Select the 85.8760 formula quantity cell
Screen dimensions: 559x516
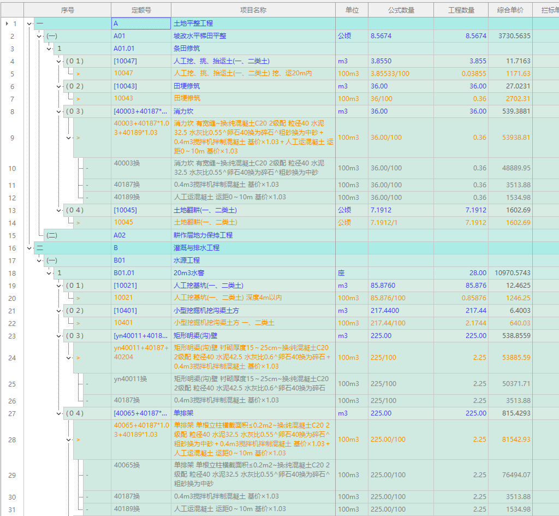(x=401, y=286)
